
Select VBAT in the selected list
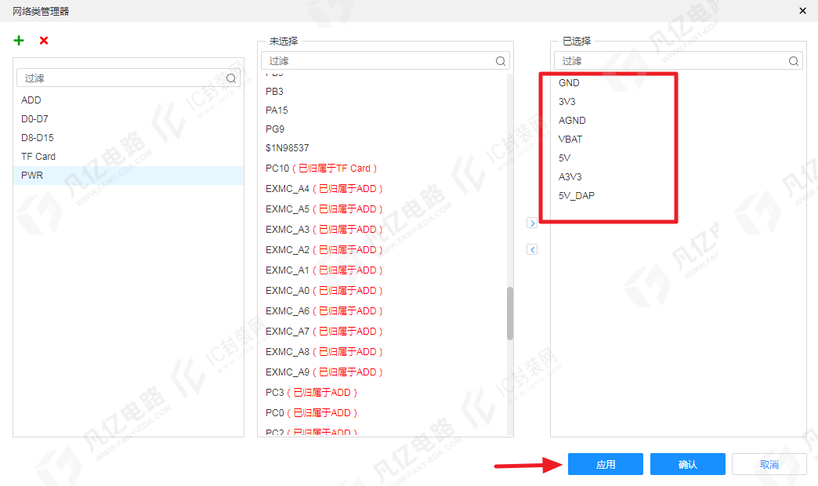[x=570, y=140]
